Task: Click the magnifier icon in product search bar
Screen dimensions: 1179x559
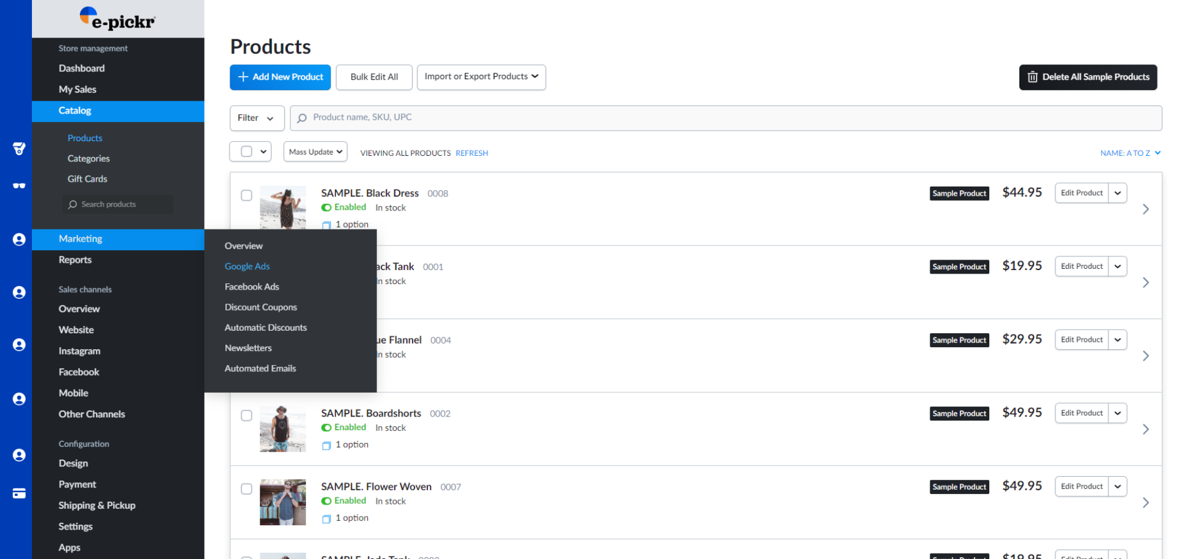Action: click(302, 118)
